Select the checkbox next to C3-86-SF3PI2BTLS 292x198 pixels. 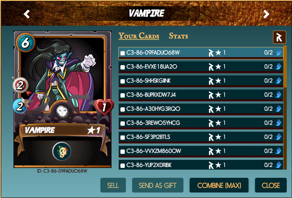click(123, 137)
